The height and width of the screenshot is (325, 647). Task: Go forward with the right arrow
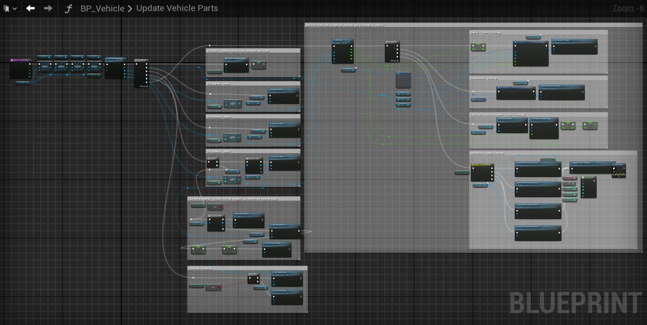(48, 8)
